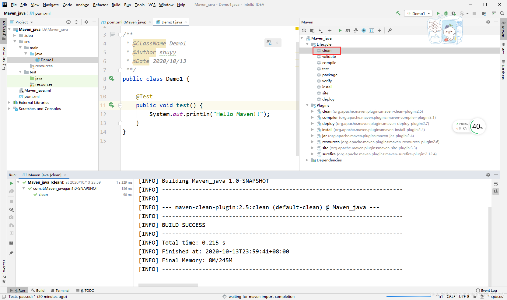Collapse the Lifecycle node in Maven tree
Screen dimensions: 507x300
(307, 44)
